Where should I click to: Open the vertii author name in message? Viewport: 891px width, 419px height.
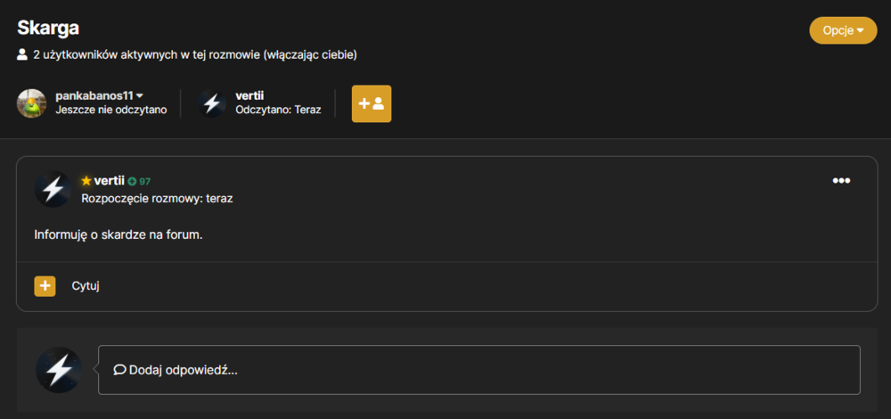click(x=109, y=181)
